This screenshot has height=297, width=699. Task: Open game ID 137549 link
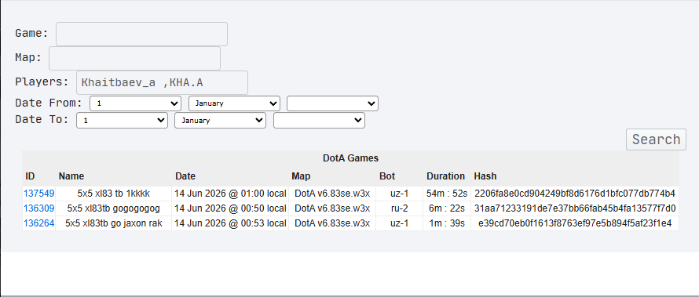(x=38, y=194)
